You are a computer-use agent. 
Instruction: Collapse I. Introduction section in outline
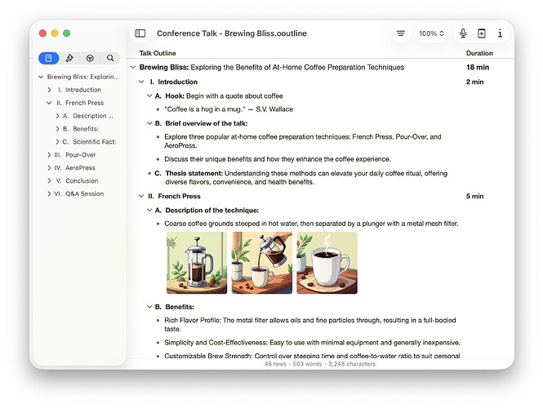tap(141, 82)
